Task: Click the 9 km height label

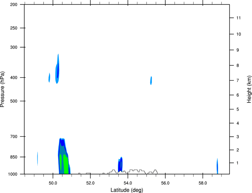Action: [238, 50]
